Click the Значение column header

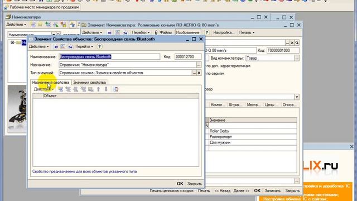click(253, 120)
